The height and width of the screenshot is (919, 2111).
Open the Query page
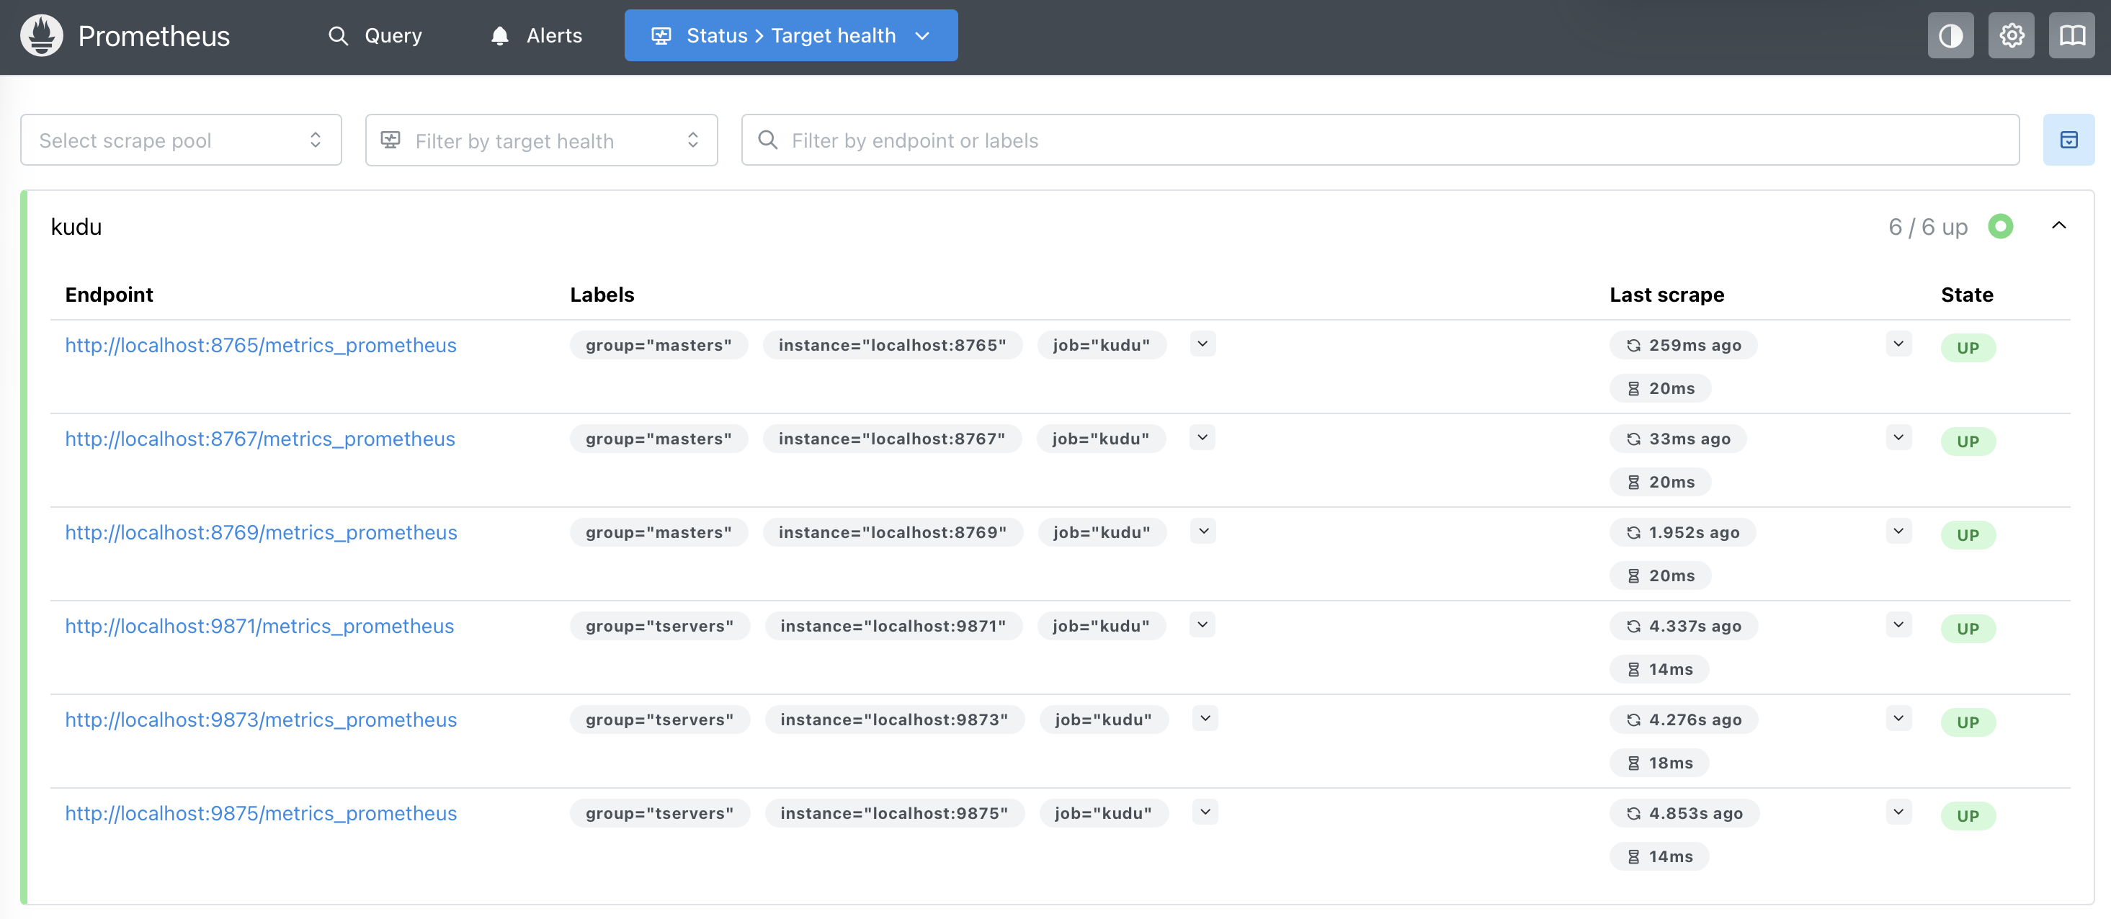click(375, 35)
